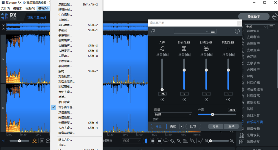Select the magic wand selection tool
Viewport: 278px width, 150px height.
pos(179,141)
